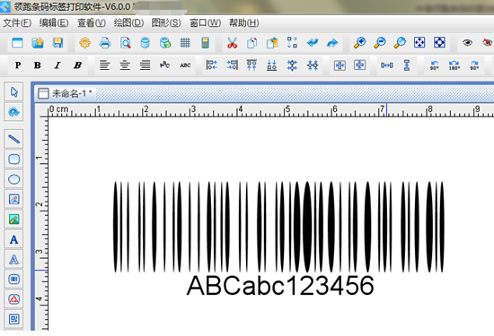Select the text 'A' tool in sidebar
494x336 pixels.
(13, 239)
